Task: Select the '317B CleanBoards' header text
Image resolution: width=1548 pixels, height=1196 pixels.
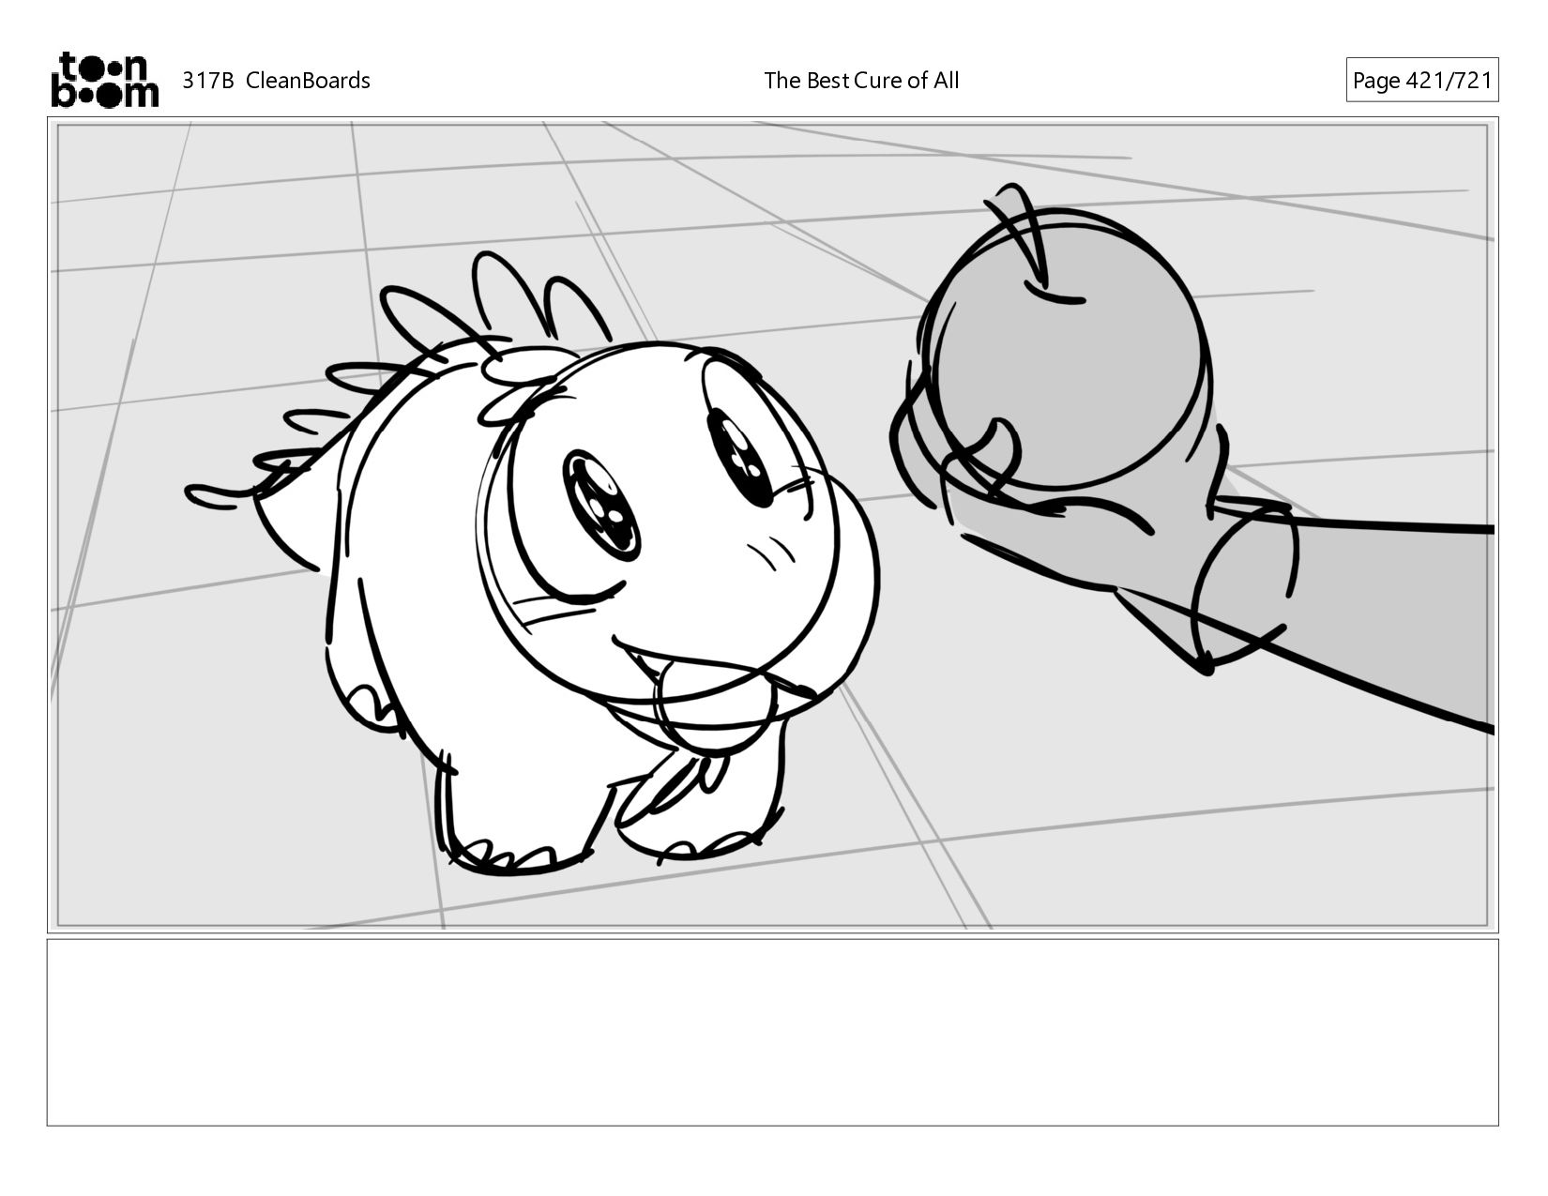Action: (x=276, y=81)
